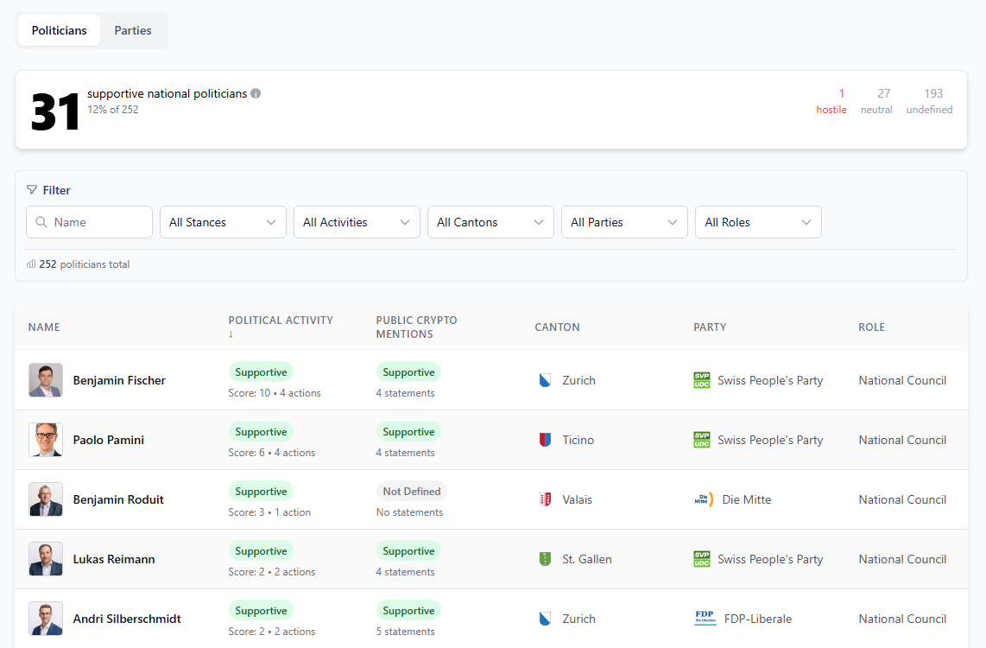Click the St. Gallen canton flag icon
The width and height of the screenshot is (986, 648).
(545, 559)
